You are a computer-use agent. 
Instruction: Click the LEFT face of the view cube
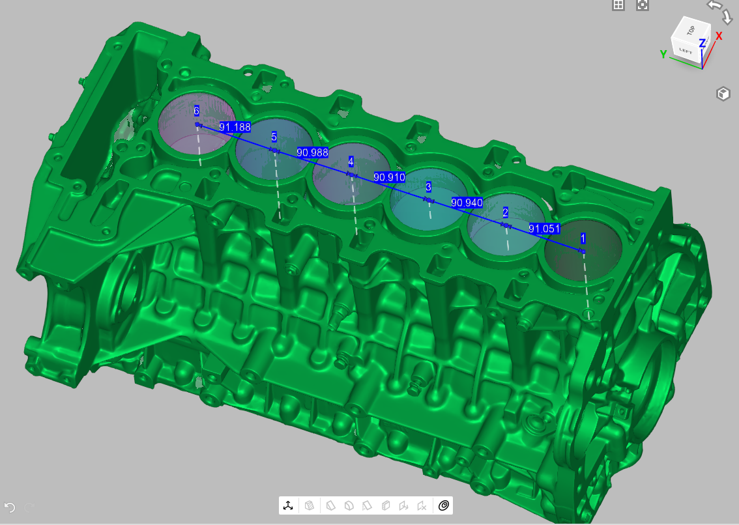(684, 50)
